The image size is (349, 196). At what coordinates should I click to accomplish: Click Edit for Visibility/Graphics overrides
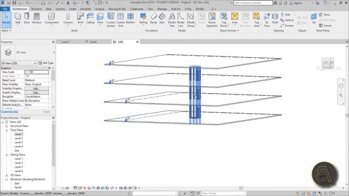[x=37, y=88]
